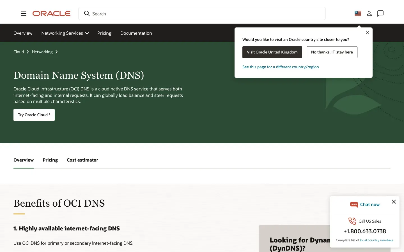Image resolution: width=404 pixels, height=252 pixels.
Task: Click chevron after Networking breadcrumb
Action: (x=56, y=52)
